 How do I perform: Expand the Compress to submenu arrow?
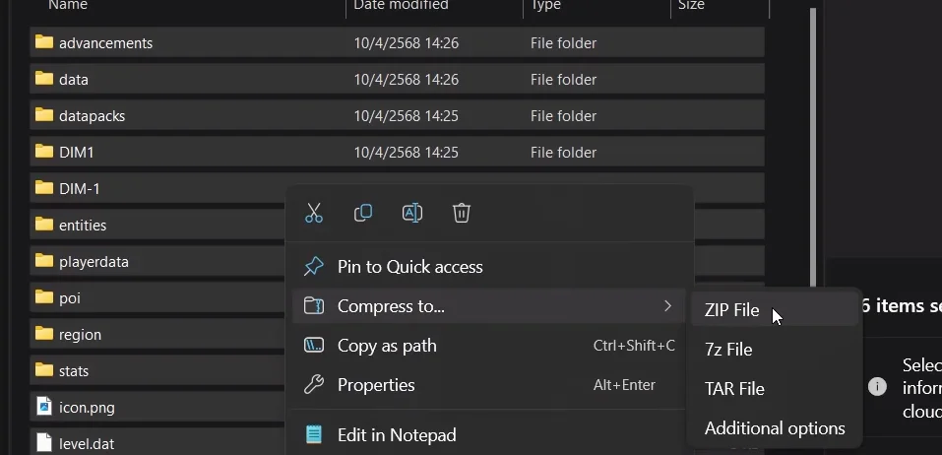pyautogui.click(x=667, y=306)
